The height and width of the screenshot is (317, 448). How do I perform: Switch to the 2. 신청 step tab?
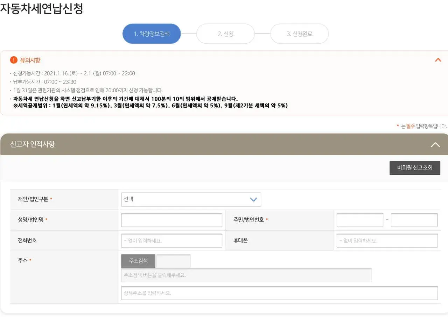[x=225, y=34]
